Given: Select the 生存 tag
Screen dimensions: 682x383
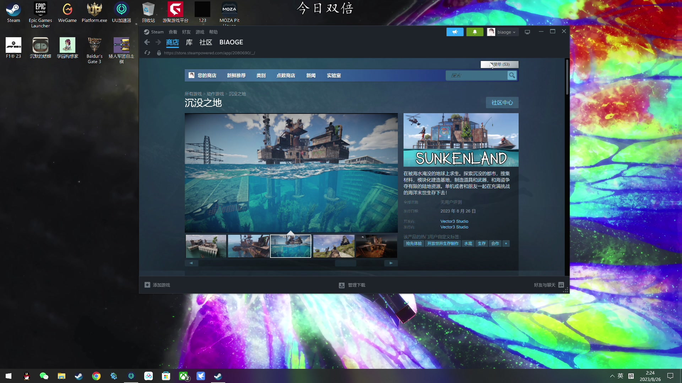Looking at the screenshot, I should click(x=482, y=243).
